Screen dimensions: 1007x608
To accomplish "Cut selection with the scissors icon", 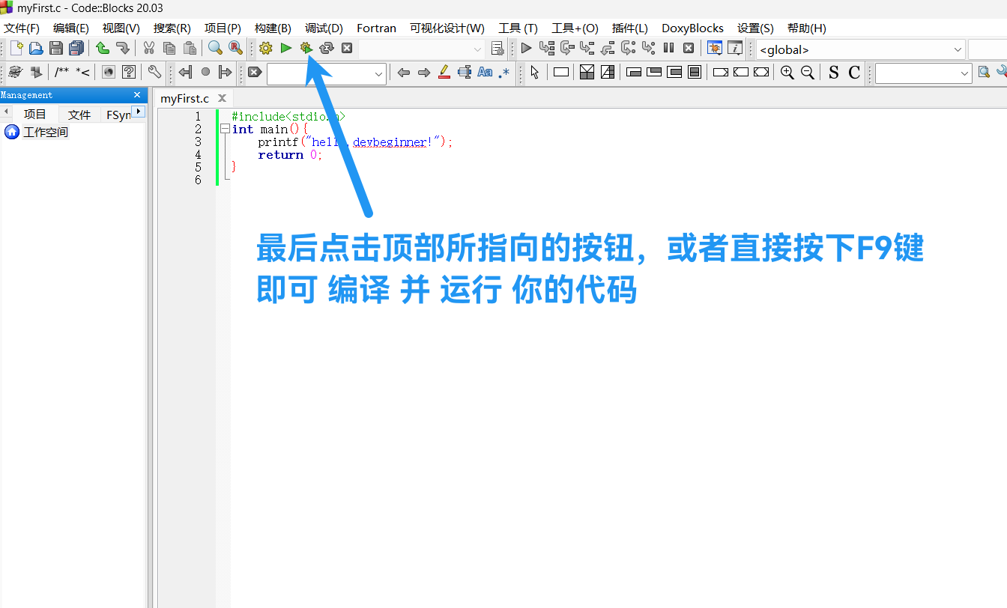I will coord(149,48).
